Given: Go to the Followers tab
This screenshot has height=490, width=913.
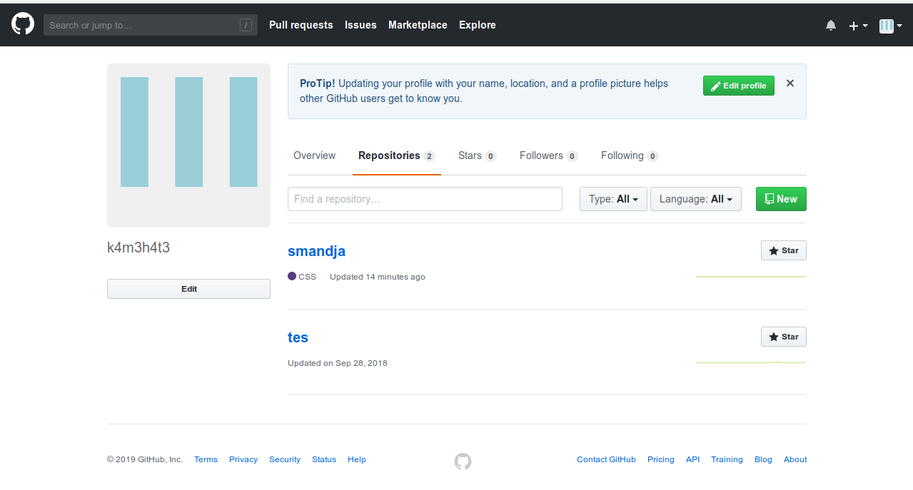Looking at the screenshot, I should [x=548, y=155].
